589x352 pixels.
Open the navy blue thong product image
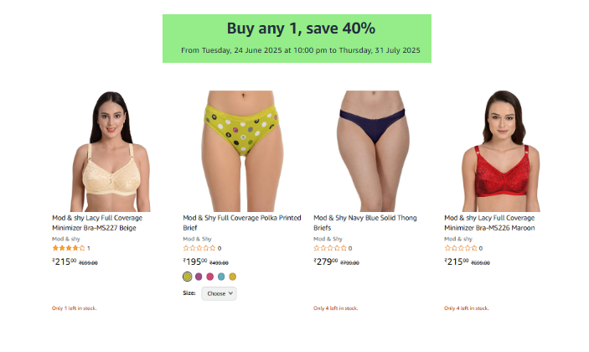tap(372, 151)
